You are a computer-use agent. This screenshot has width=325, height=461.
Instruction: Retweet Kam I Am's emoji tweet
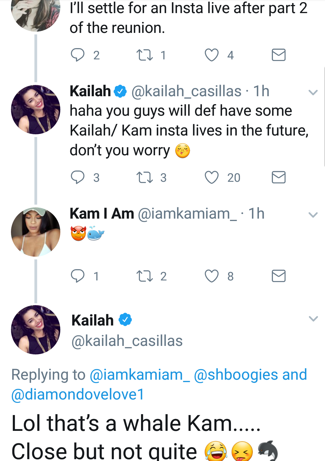[x=145, y=276]
